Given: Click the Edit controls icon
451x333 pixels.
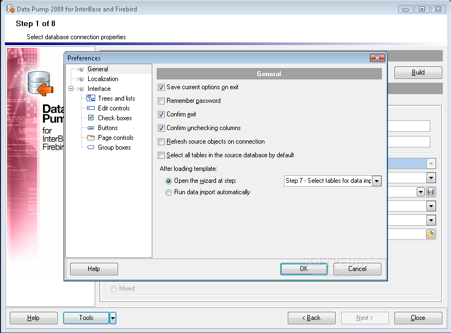Looking at the screenshot, I should [91, 108].
